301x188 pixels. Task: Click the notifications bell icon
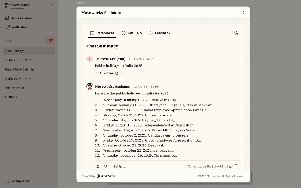point(7,27)
